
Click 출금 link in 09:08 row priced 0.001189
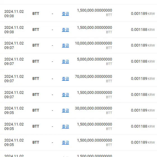pyautogui.click(x=65, y=14)
